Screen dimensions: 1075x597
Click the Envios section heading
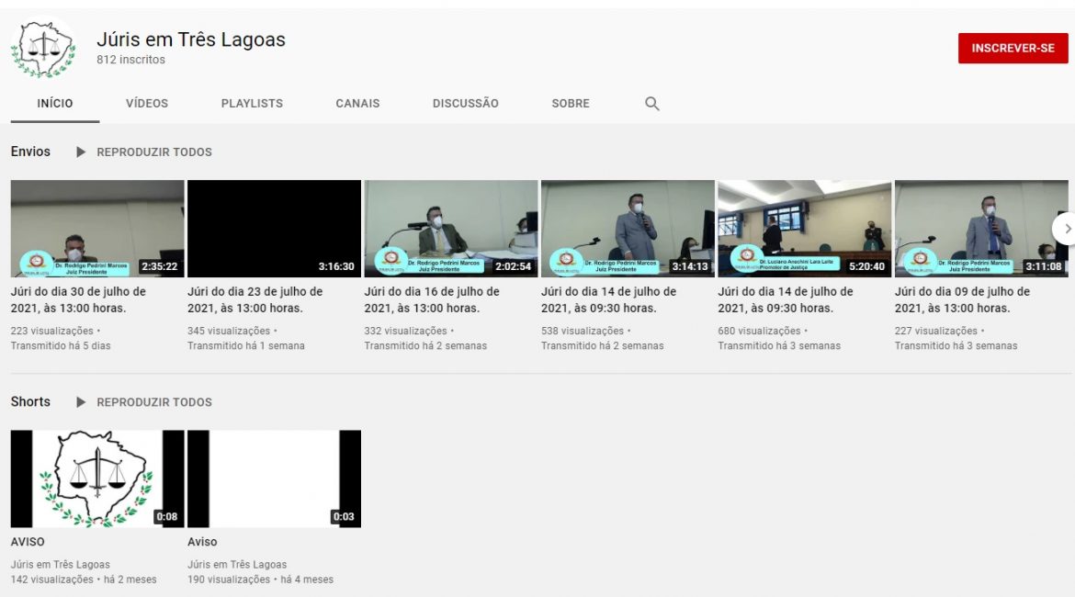[x=30, y=152]
